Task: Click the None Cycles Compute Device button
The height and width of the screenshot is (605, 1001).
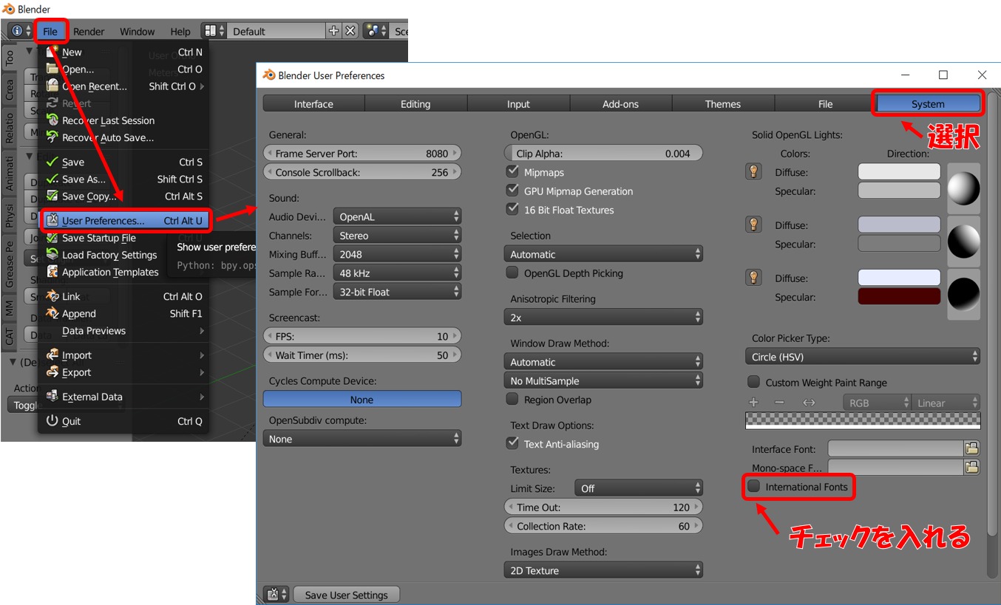Action: tap(362, 400)
